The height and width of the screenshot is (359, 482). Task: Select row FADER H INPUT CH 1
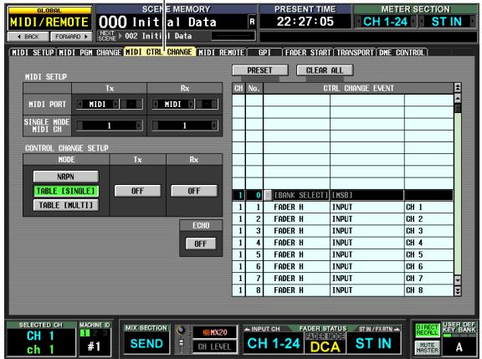click(343, 208)
